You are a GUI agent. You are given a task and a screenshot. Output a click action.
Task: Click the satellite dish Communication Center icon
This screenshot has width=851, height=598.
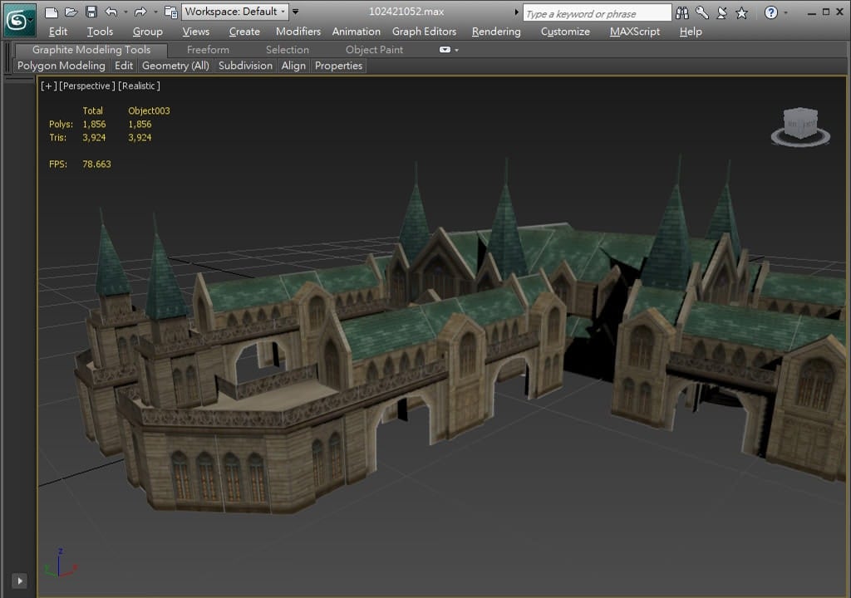[x=722, y=13]
